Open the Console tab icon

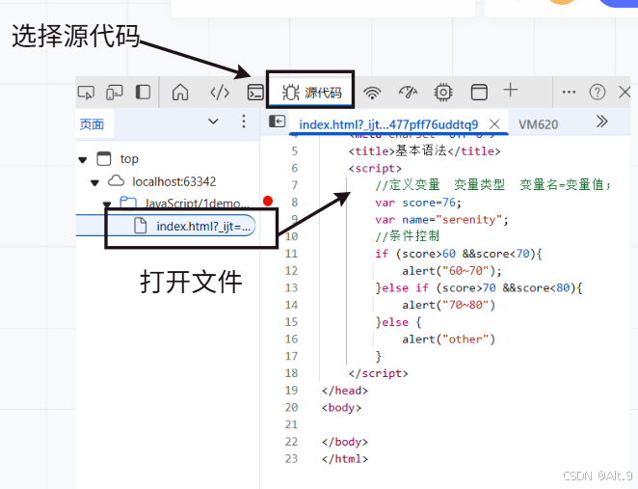[x=255, y=92]
